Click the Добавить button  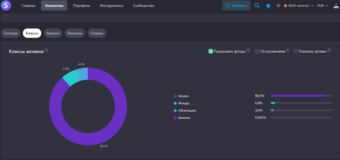point(236,5)
